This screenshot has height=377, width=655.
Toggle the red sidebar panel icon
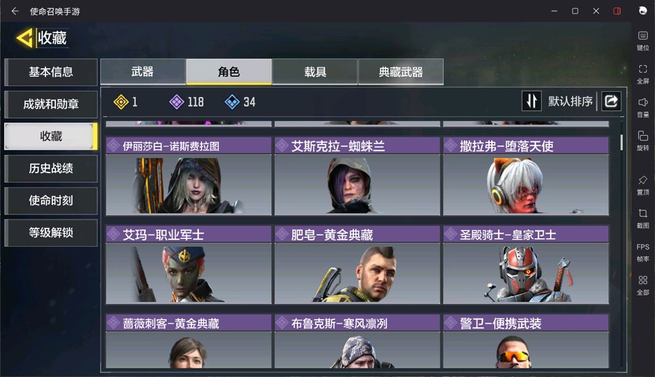tap(617, 11)
